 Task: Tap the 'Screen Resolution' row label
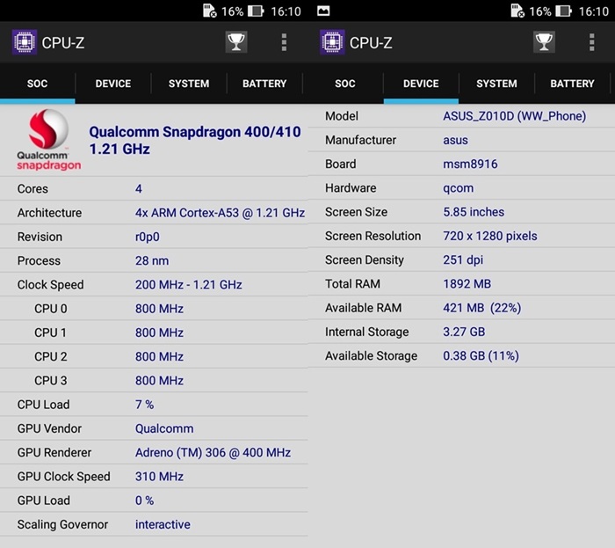(373, 236)
